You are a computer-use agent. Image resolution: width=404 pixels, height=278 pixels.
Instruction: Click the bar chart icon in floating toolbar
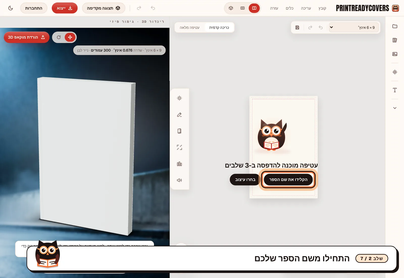[179, 164]
